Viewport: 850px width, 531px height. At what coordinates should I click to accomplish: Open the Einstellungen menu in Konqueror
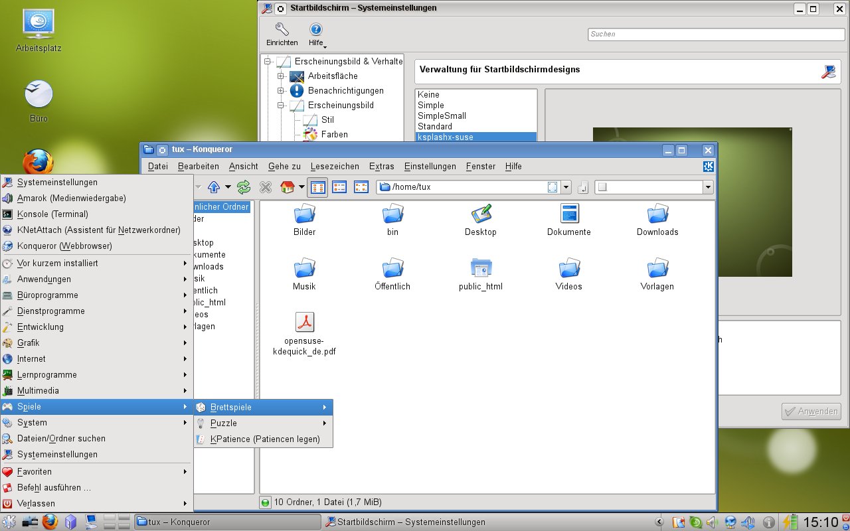click(430, 167)
